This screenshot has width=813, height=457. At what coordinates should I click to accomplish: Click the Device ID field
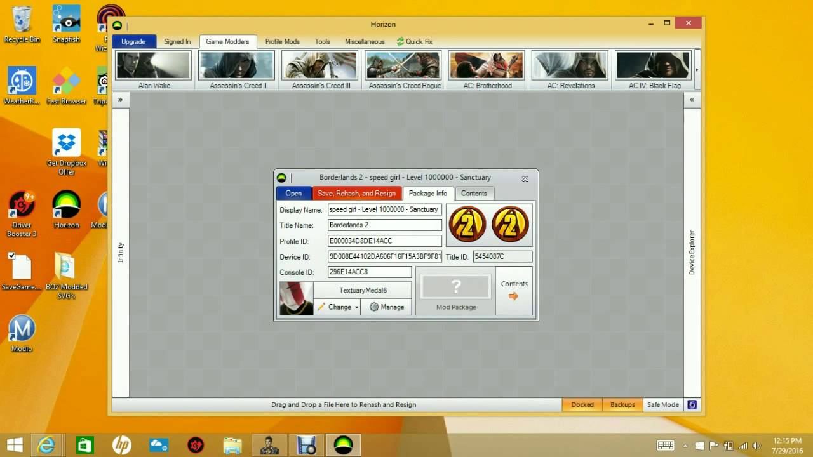(385, 257)
